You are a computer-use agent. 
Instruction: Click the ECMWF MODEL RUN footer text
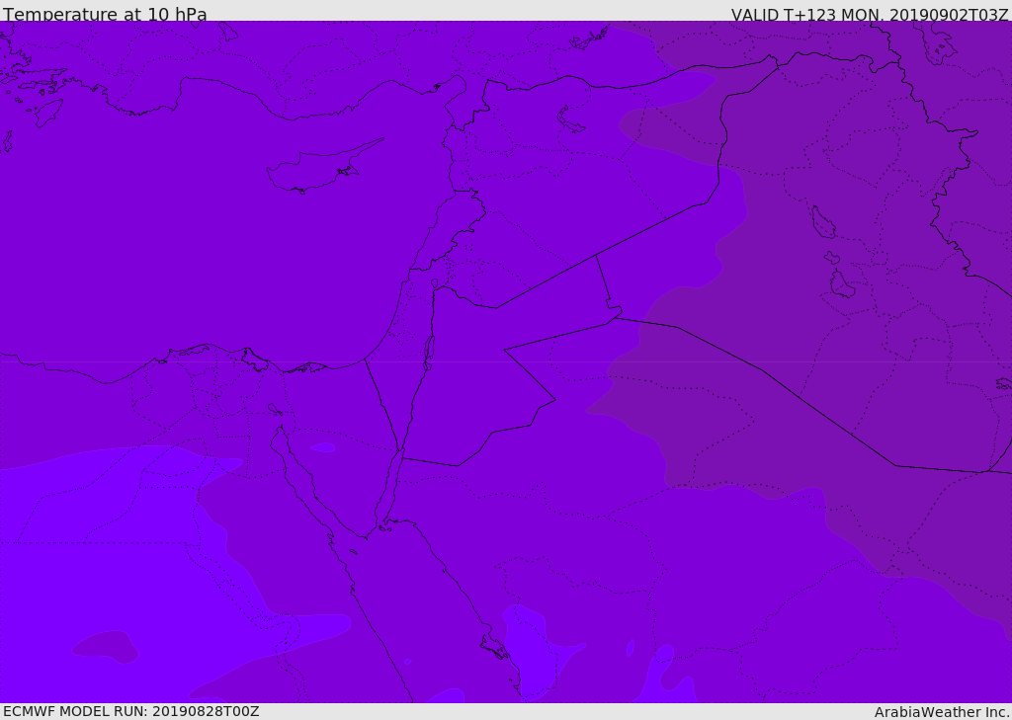[x=131, y=711]
